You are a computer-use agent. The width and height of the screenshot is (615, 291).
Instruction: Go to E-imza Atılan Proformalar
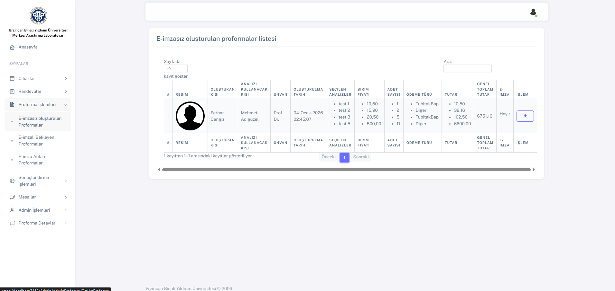[x=32, y=160]
